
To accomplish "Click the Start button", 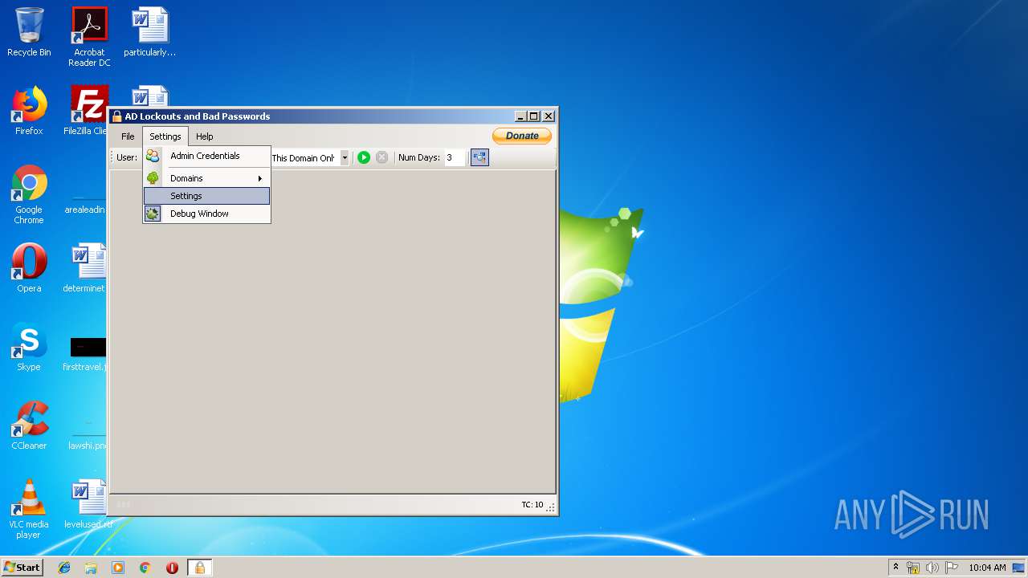I will tap(22, 567).
